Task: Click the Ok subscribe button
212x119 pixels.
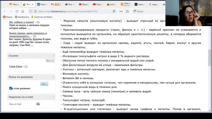Action: click(38, 104)
